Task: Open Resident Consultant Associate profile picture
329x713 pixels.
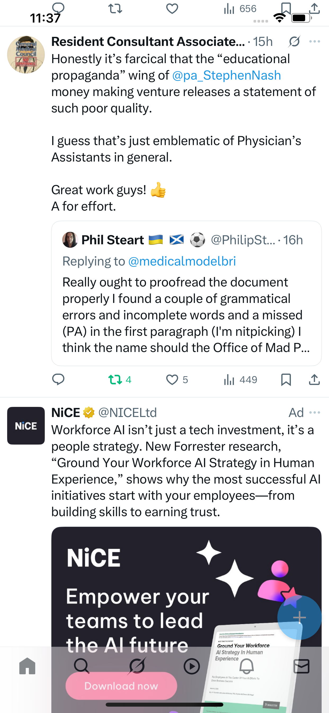Action: pyautogui.click(x=26, y=55)
